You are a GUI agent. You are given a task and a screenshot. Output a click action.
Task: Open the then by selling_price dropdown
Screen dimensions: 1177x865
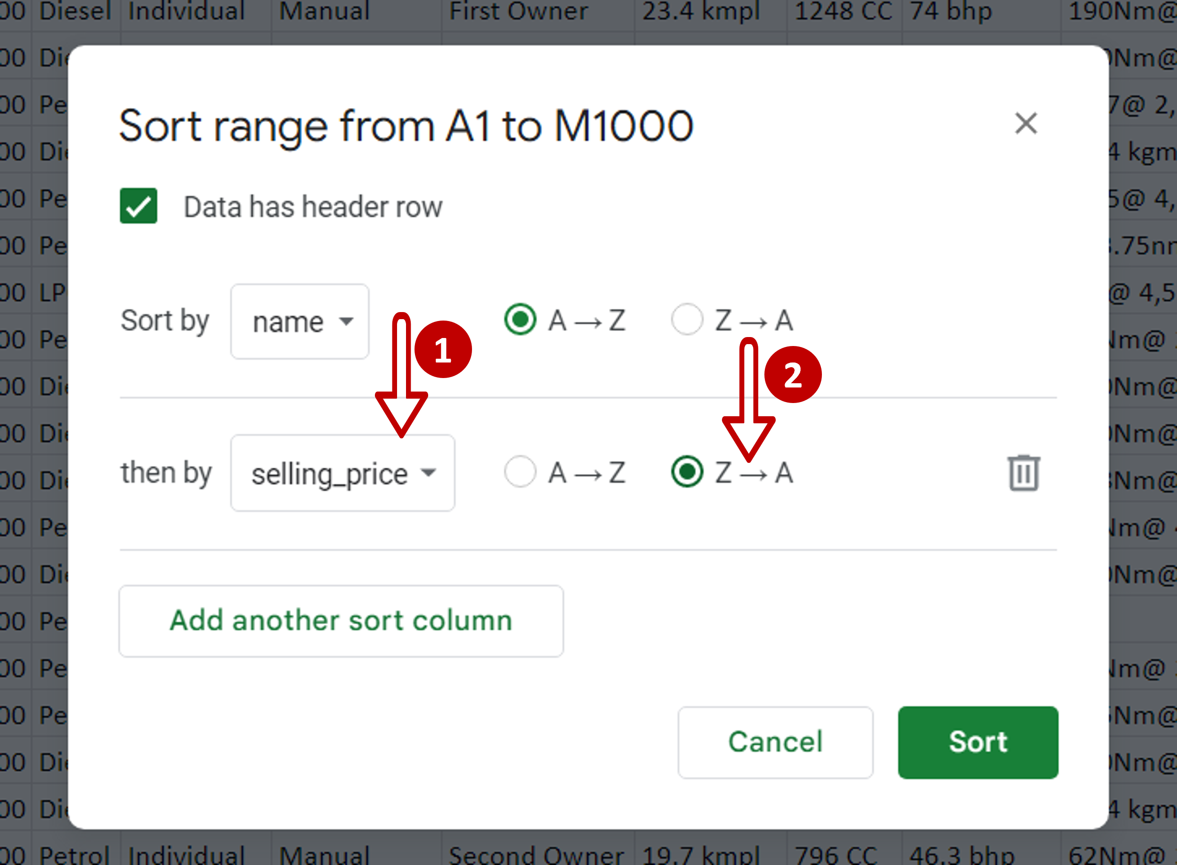tap(342, 473)
